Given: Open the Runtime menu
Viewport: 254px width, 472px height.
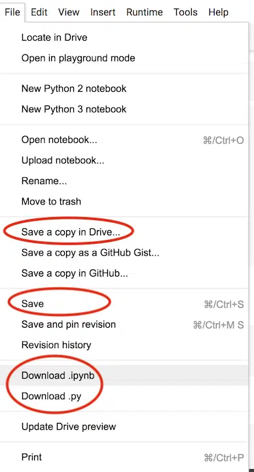Looking at the screenshot, I should click(144, 12).
